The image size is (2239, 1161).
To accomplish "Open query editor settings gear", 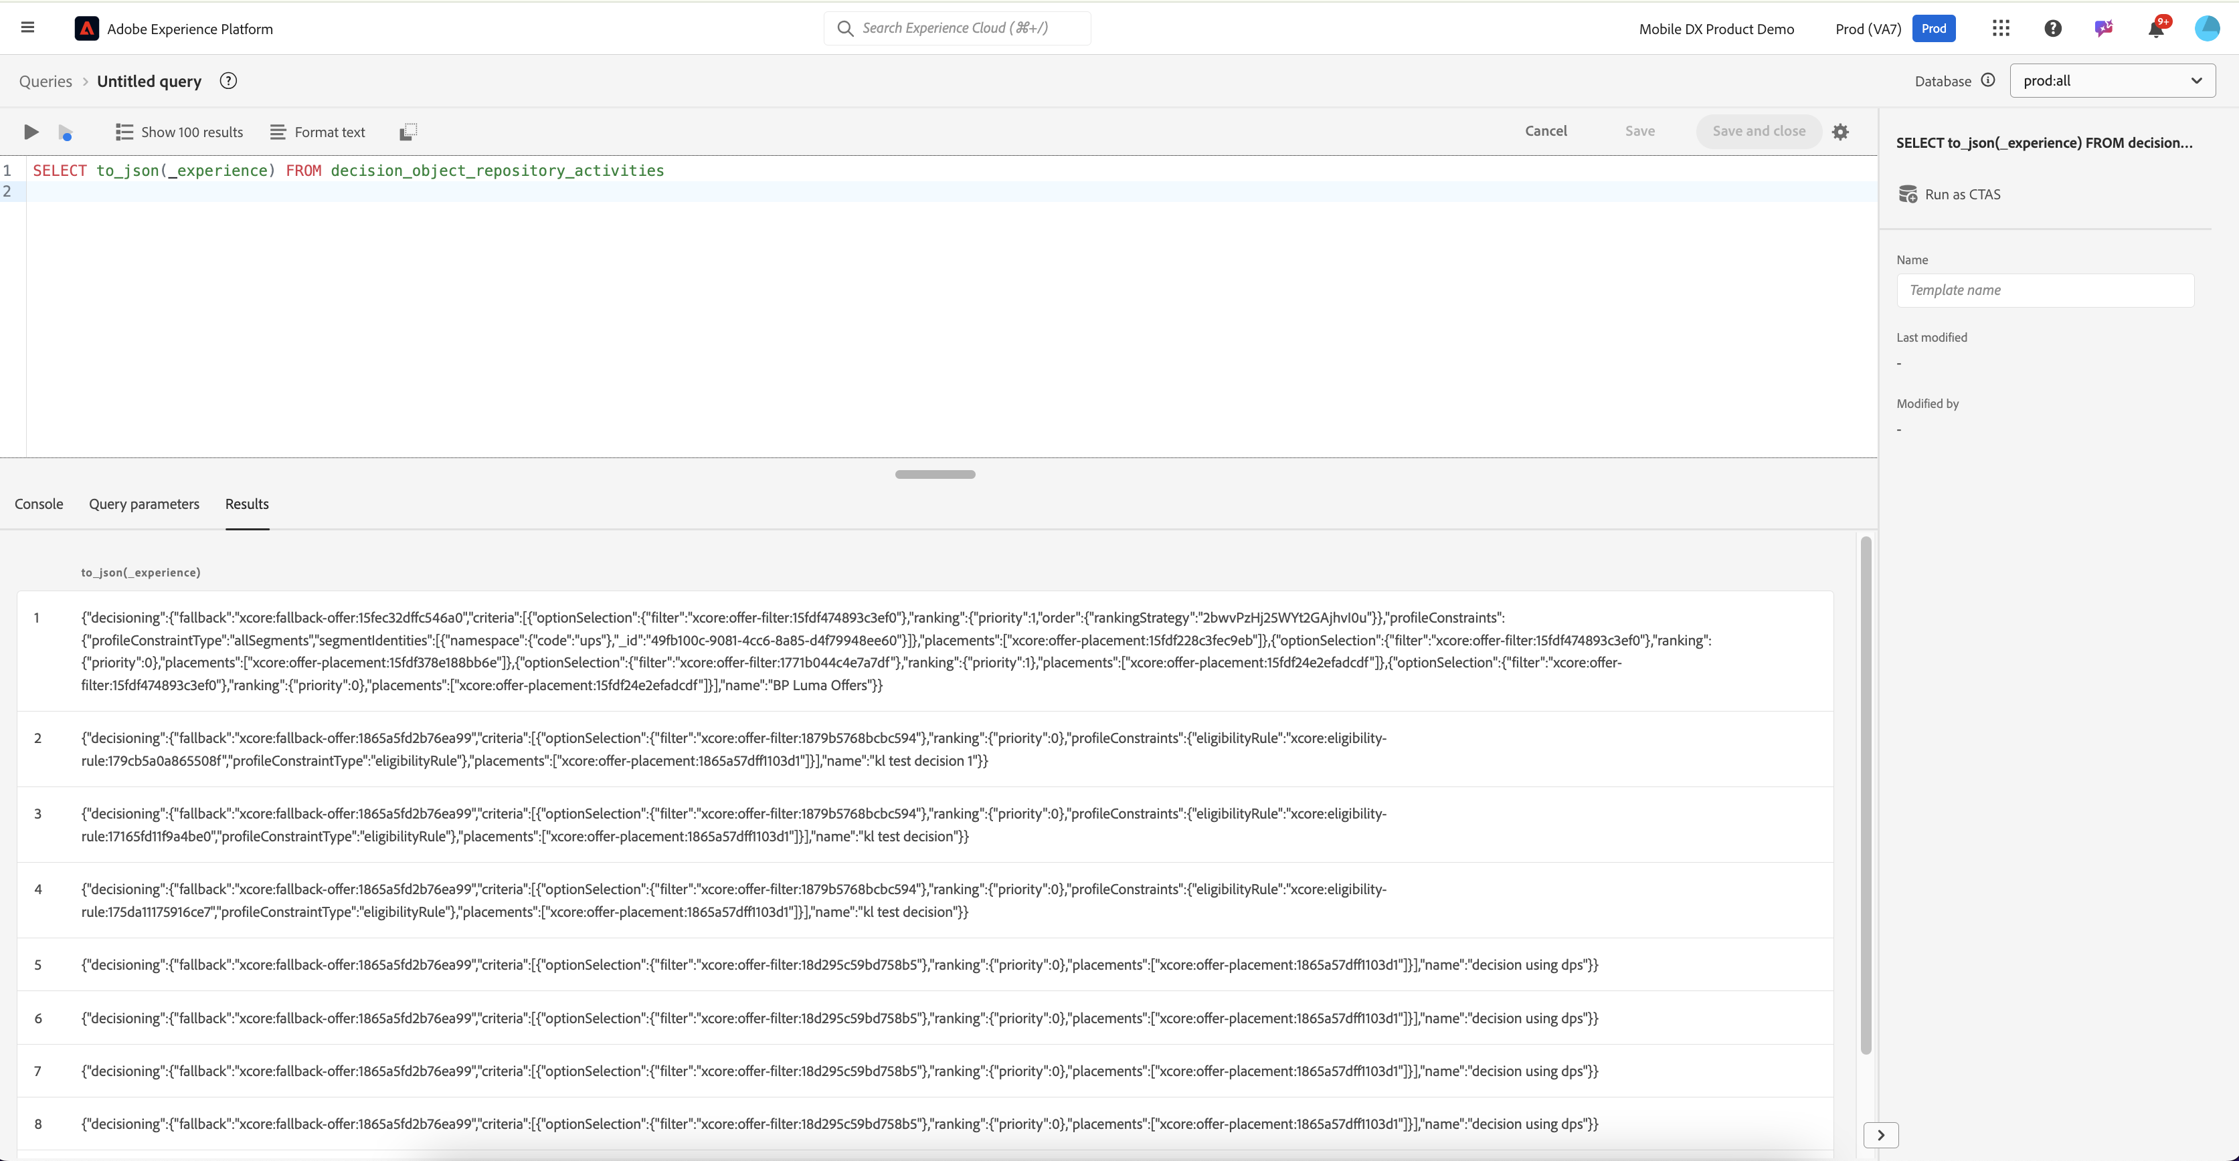I will [1840, 132].
